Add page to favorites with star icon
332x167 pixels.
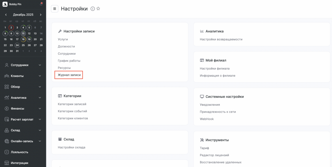(98, 9)
